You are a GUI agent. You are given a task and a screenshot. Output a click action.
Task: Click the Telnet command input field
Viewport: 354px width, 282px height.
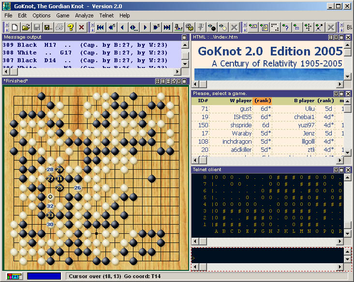click(268, 255)
